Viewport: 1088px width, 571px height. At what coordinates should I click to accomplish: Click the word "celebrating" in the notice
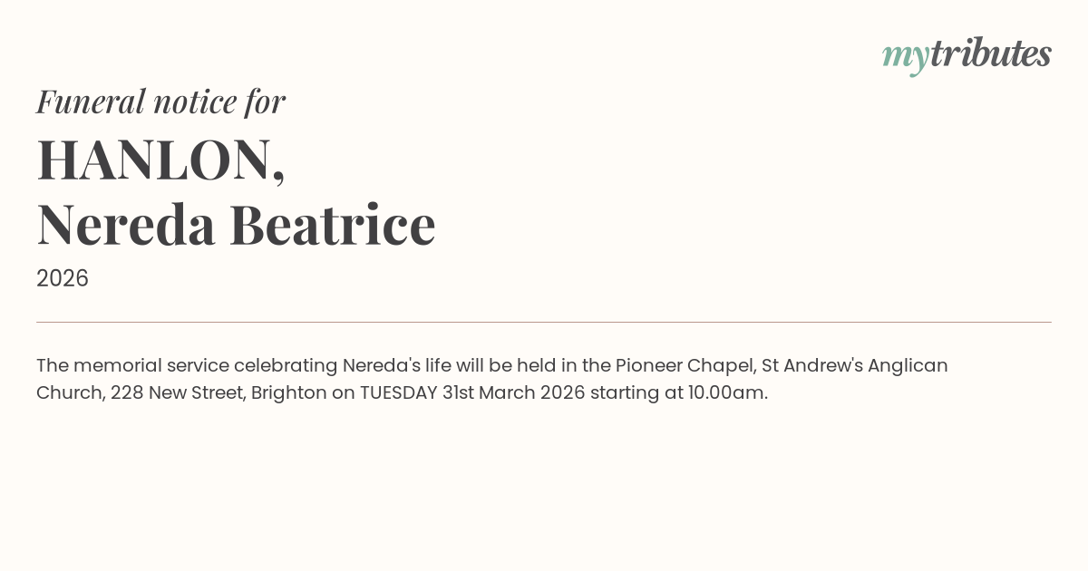point(285,366)
